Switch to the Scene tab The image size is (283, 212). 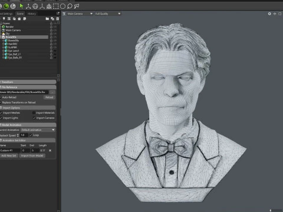[x=20, y=14]
